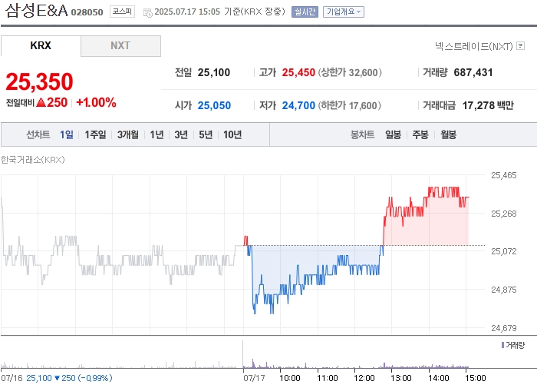The image size is (537, 388).
Task: Select the 5년 line chart period
Action: 206,134
